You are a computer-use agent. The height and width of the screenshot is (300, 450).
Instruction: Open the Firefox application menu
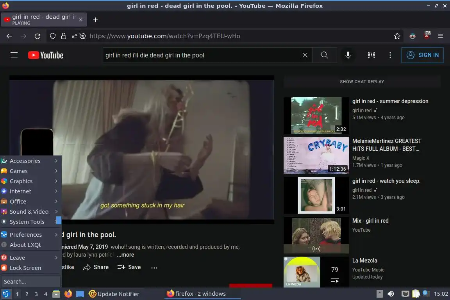coord(441,36)
